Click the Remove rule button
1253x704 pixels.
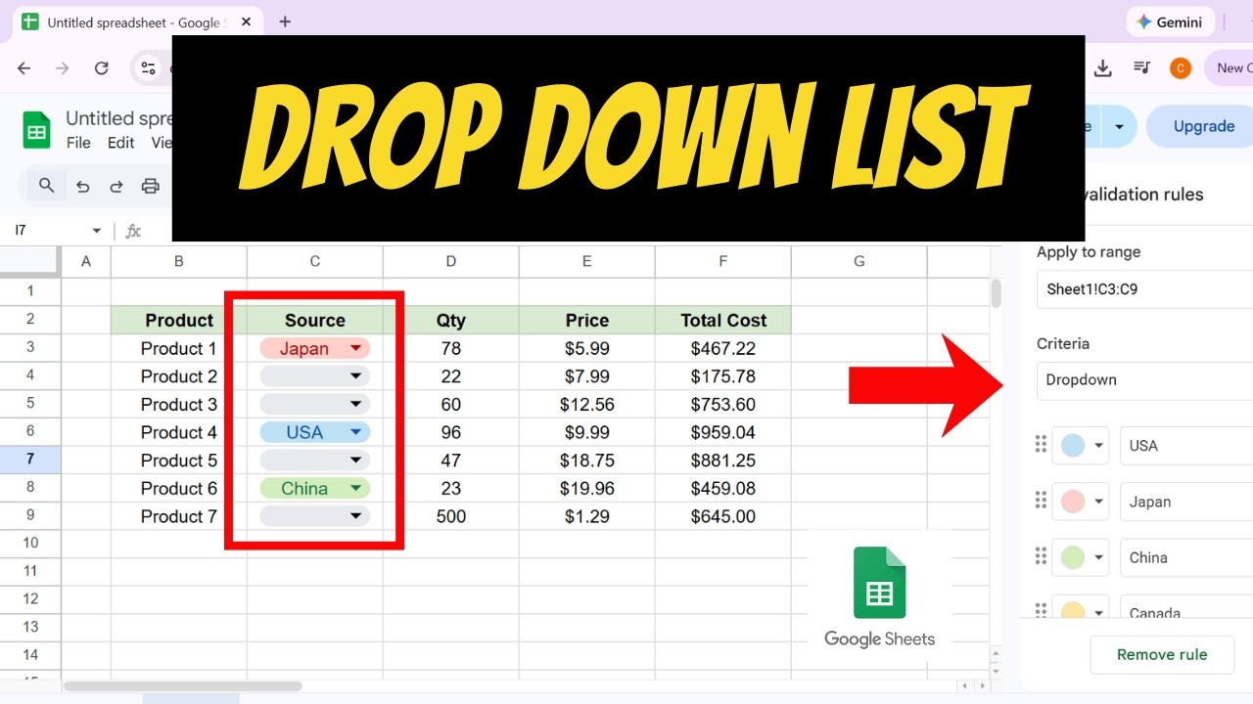[x=1162, y=654]
